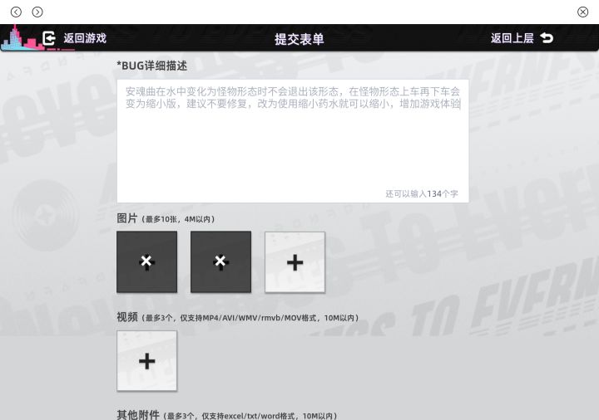
Task: Remove the second uploaded image thumbnail
Action: (x=220, y=261)
